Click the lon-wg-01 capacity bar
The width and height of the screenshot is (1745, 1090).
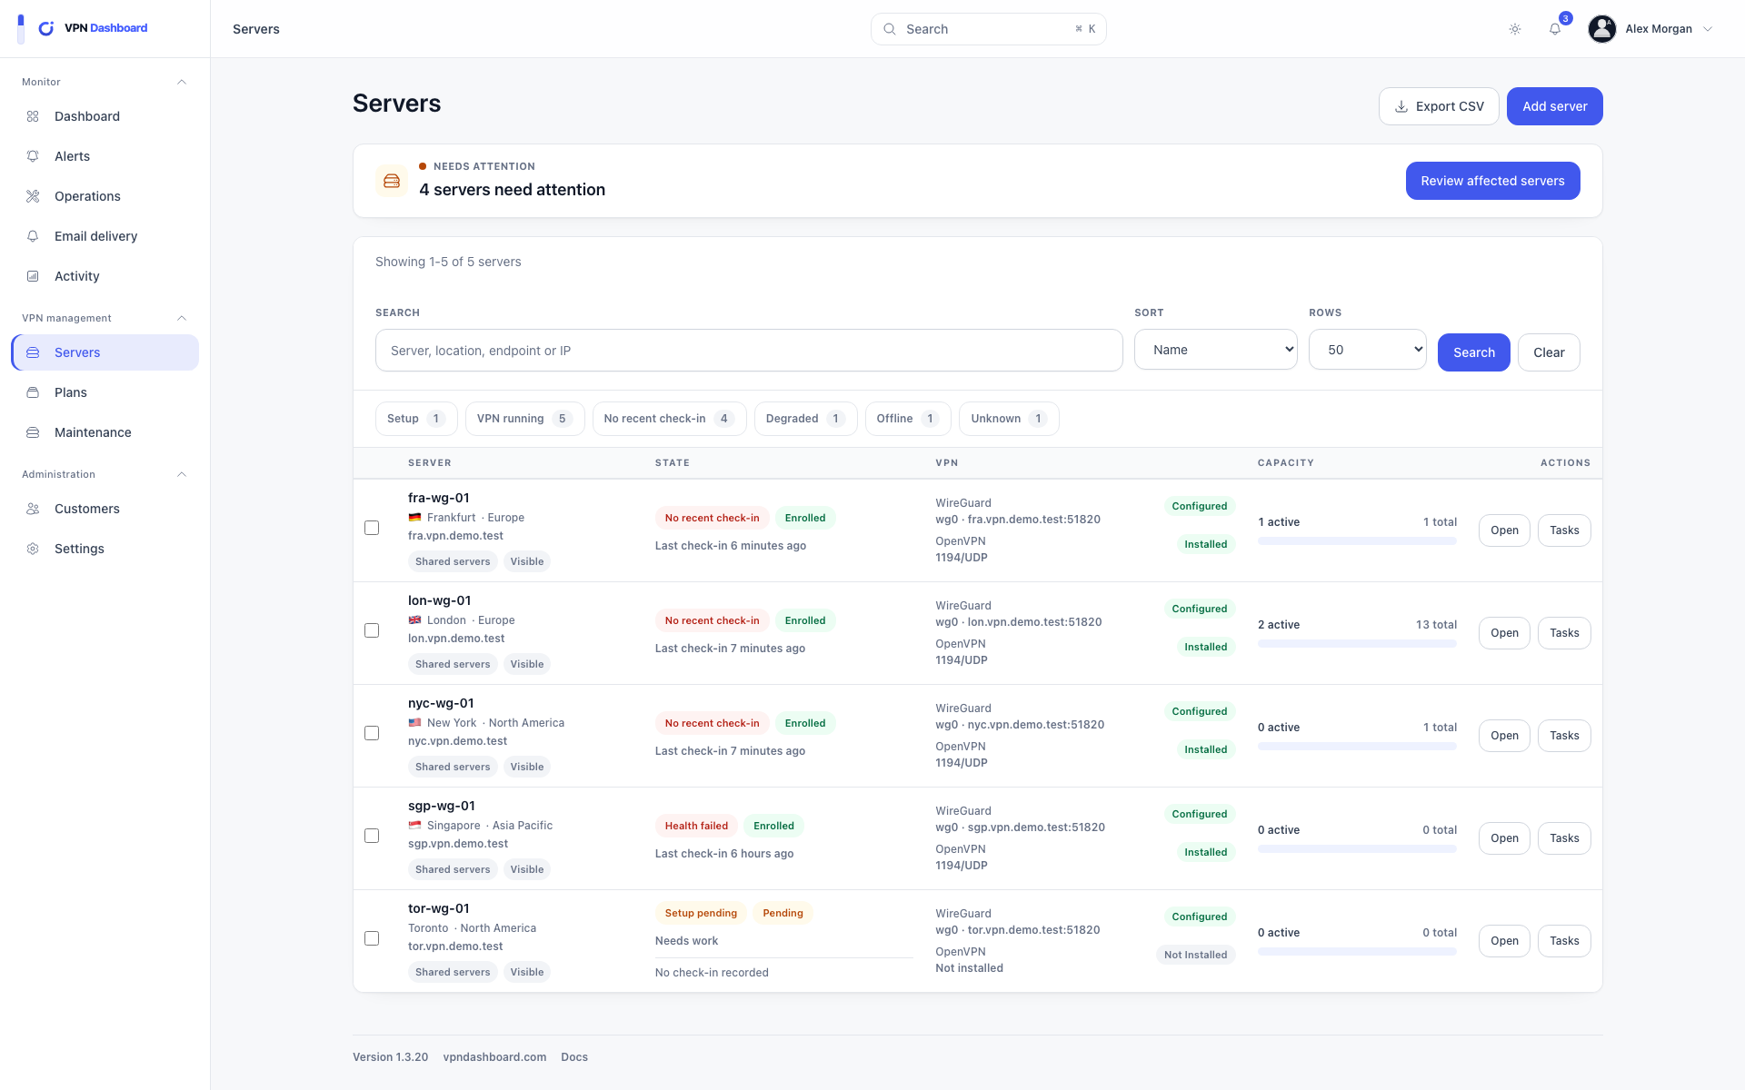click(x=1357, y=644)
